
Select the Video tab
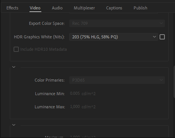pos(35,8)
